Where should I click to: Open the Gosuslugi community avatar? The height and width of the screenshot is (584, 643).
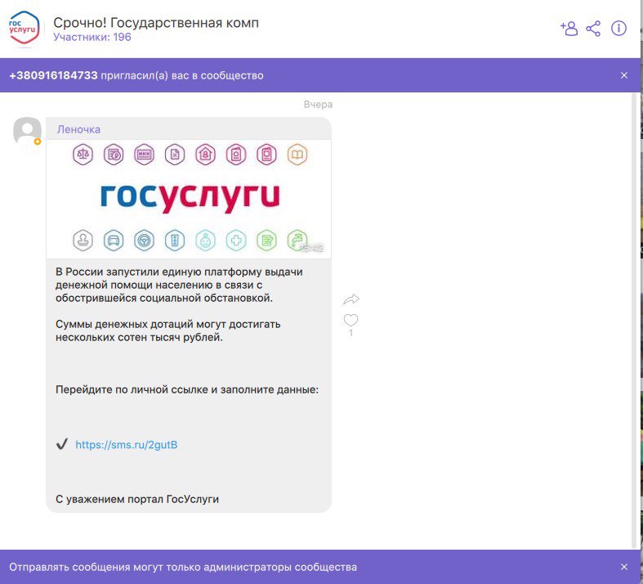[x=24, y=29]
